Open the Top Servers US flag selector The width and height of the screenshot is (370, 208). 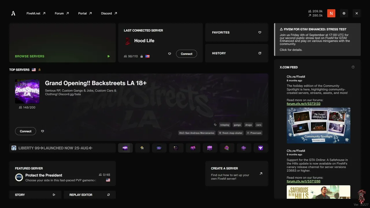point(34,70)
